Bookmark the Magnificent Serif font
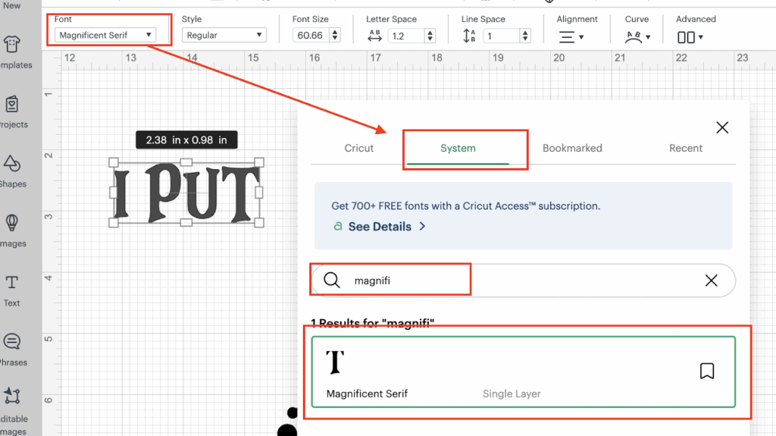This screenshot has width=776, height=436. 706,371
